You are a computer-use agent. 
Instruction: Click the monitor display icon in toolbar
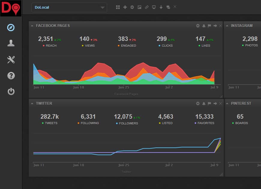pyautogui.click(x=154, y=7)
